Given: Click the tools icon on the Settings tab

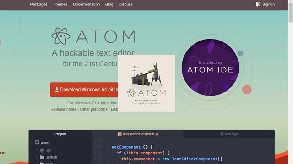Looking at the screenshot, I should tap(222, 134).
